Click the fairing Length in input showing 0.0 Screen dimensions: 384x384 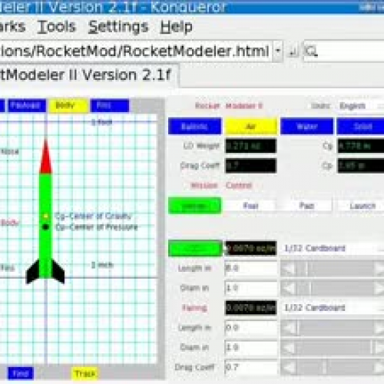[251, 328]
